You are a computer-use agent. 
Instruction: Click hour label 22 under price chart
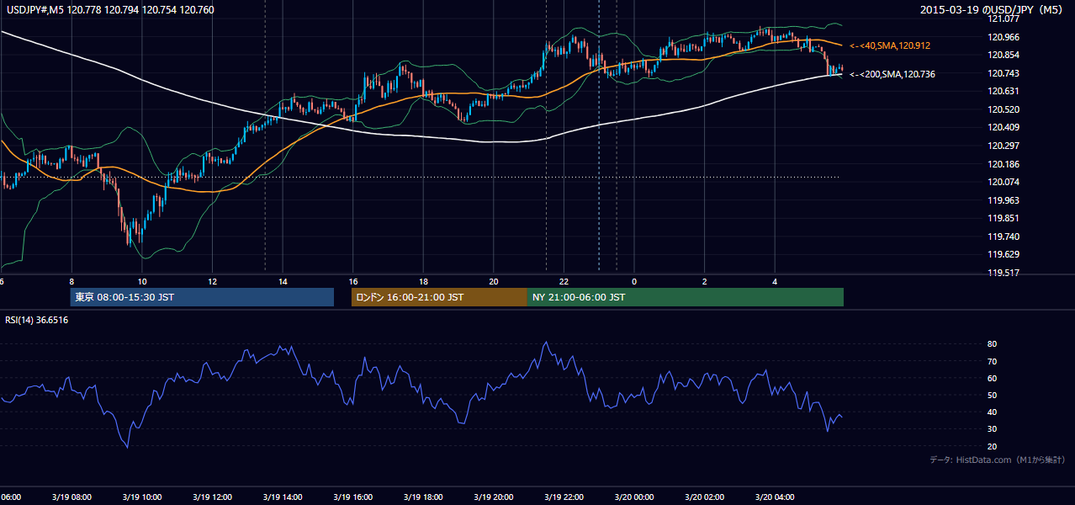pyautogui.click(x=564, y=282)
